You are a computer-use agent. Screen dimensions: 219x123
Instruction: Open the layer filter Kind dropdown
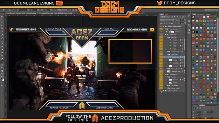[165, 17]
